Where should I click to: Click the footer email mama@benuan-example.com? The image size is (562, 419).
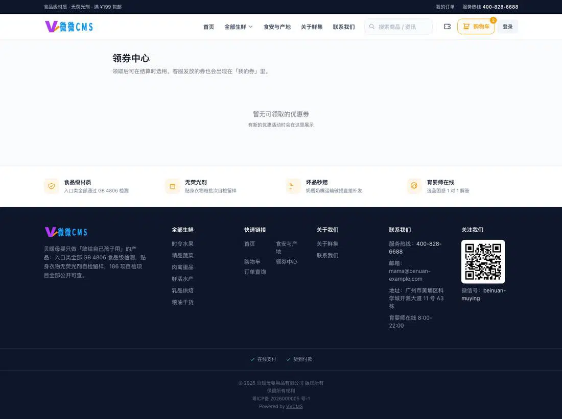pos(410,275)
